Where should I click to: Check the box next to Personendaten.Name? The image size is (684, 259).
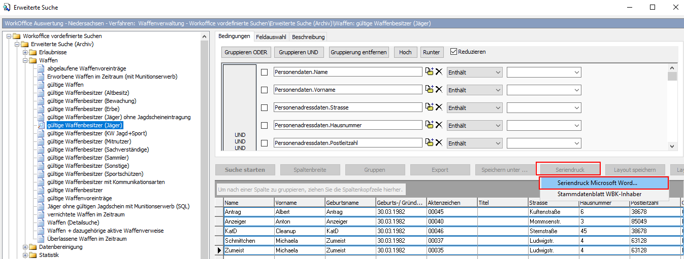coord(264,72)
